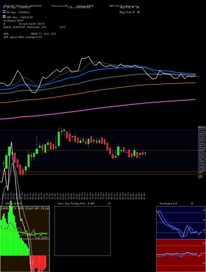Click the ADX DI values header in panel
Viewport: 206px width, 272px height.
[x=25, y=208]
